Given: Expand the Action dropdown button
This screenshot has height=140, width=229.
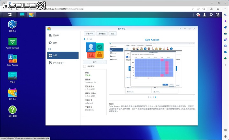Looking at the screenshot, I should 95,62.
